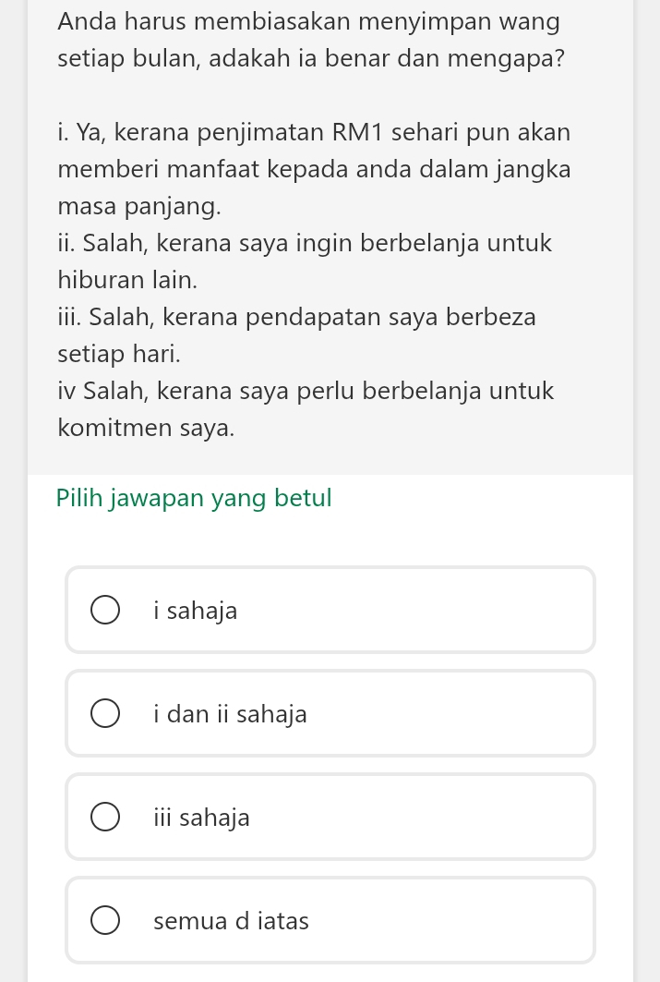Click statement iii "Salah, kerana pendapatan saya berbeza"
The height and width of the screenshot is (982, 660).
coord(296,317)
